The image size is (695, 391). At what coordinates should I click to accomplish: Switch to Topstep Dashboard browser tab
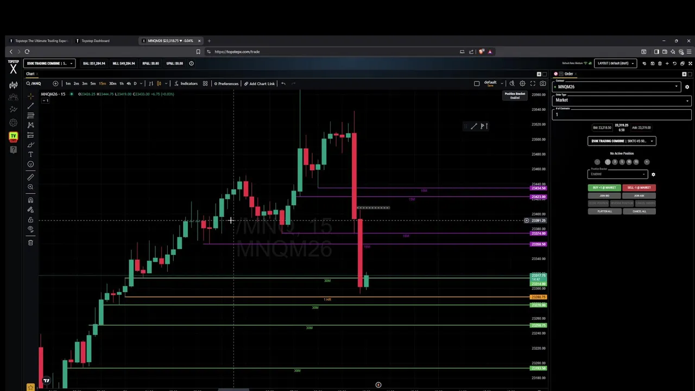(96, 41)
